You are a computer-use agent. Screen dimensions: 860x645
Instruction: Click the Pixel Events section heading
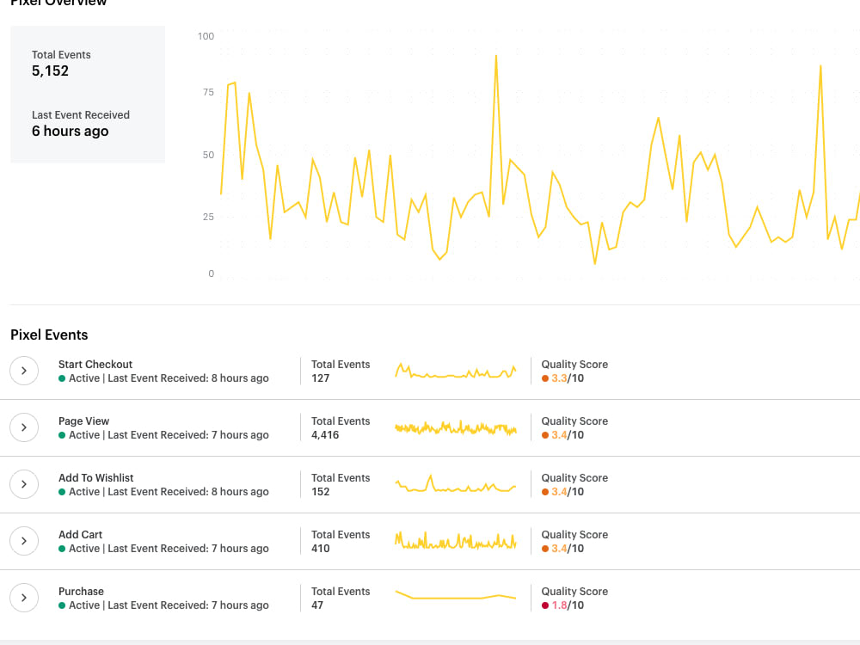pos(49,335)
